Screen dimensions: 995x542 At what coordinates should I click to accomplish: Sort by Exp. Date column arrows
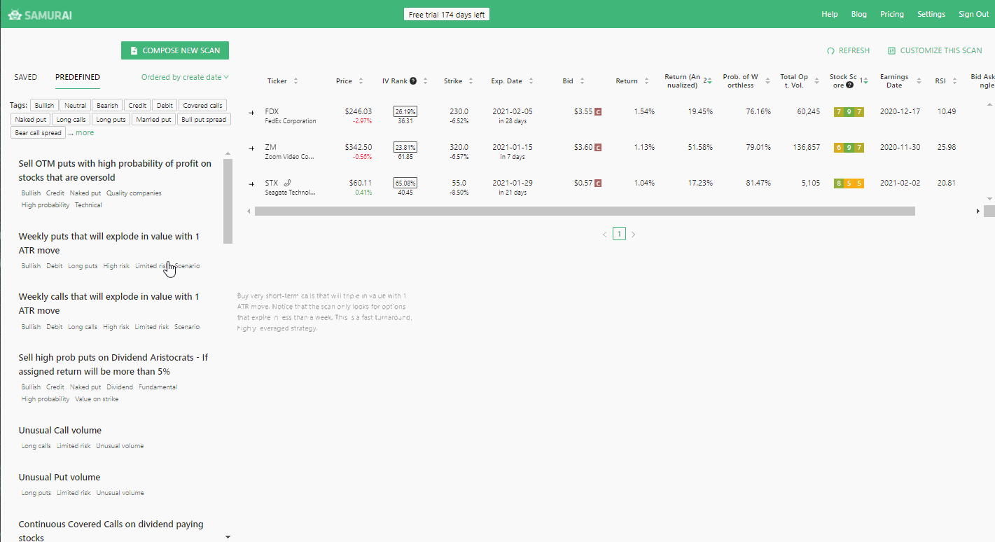point(531,81)
